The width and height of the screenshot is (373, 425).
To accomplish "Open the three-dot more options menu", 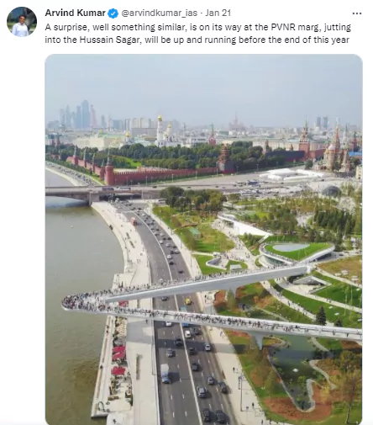I will point(357,13).
